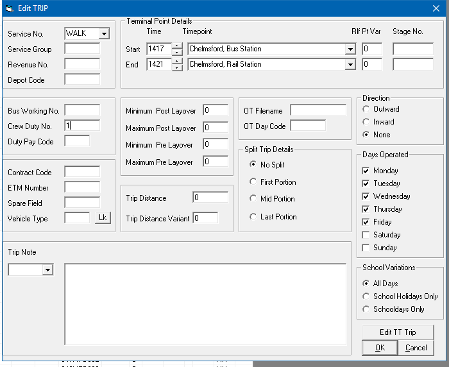
Task: Click the Lk button beside Vehicle Type
Action: point(102,218)
